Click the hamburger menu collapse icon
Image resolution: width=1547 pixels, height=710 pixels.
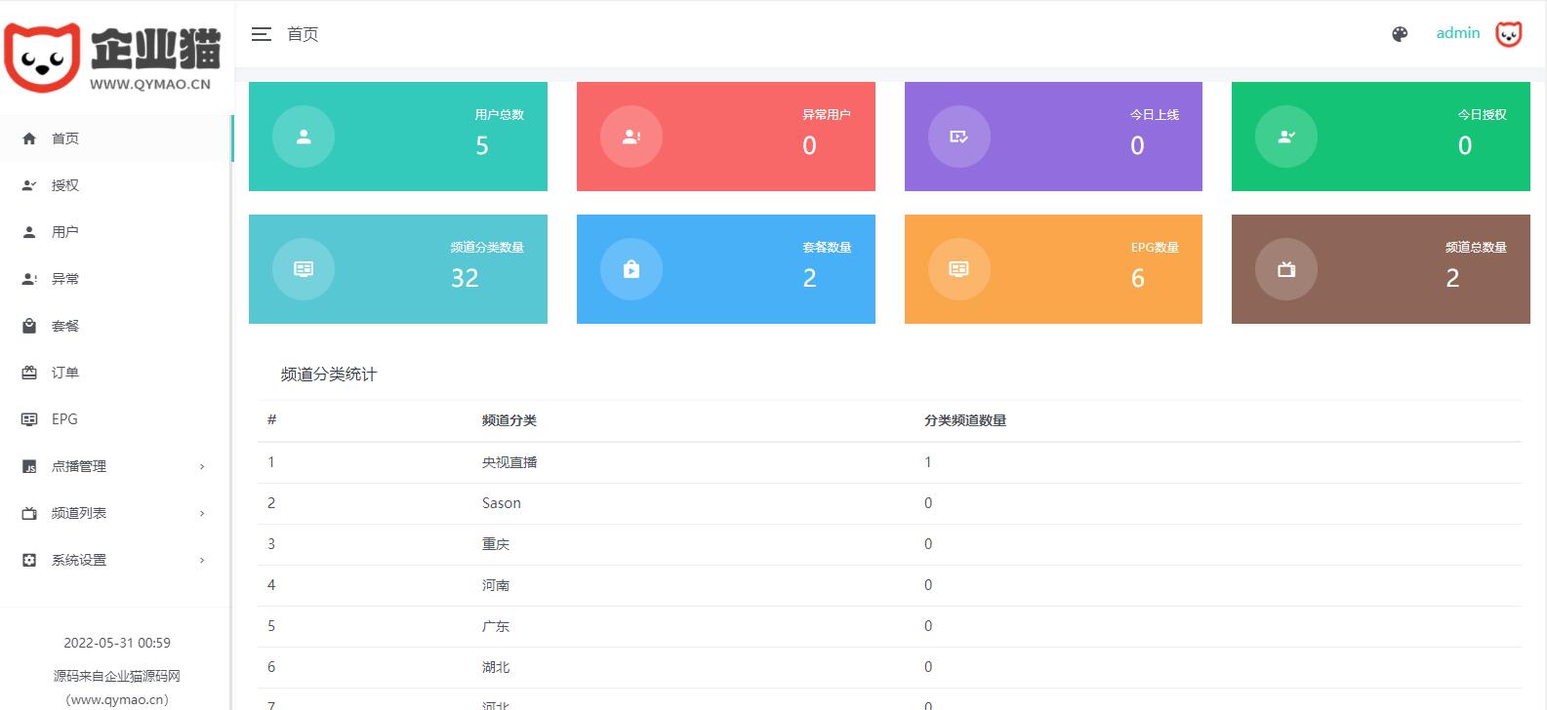point(261,34)
